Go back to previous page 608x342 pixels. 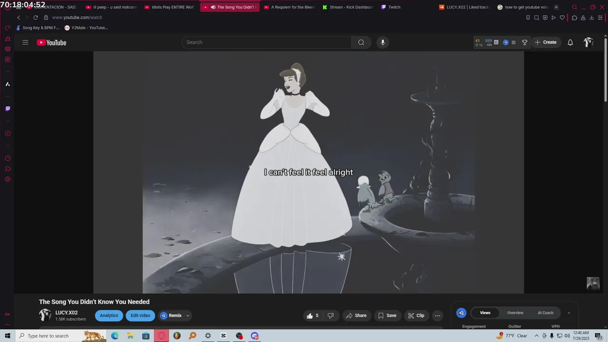point(19,18)
